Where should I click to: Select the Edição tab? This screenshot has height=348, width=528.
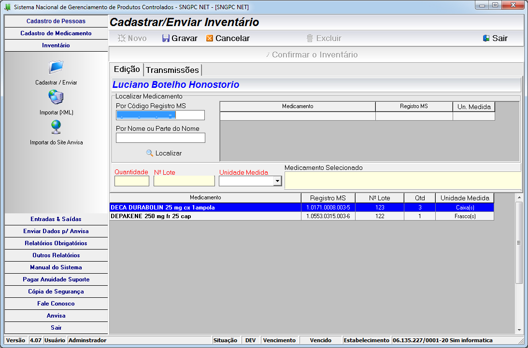[x=127, y=70]
